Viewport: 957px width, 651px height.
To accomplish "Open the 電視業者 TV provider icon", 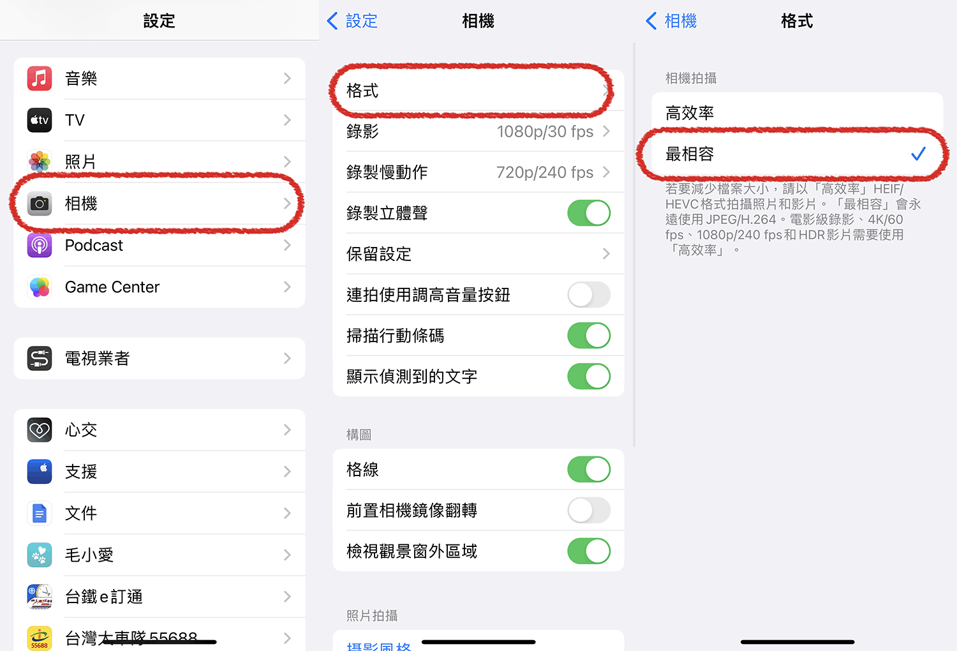I will (x=40, y=359).
